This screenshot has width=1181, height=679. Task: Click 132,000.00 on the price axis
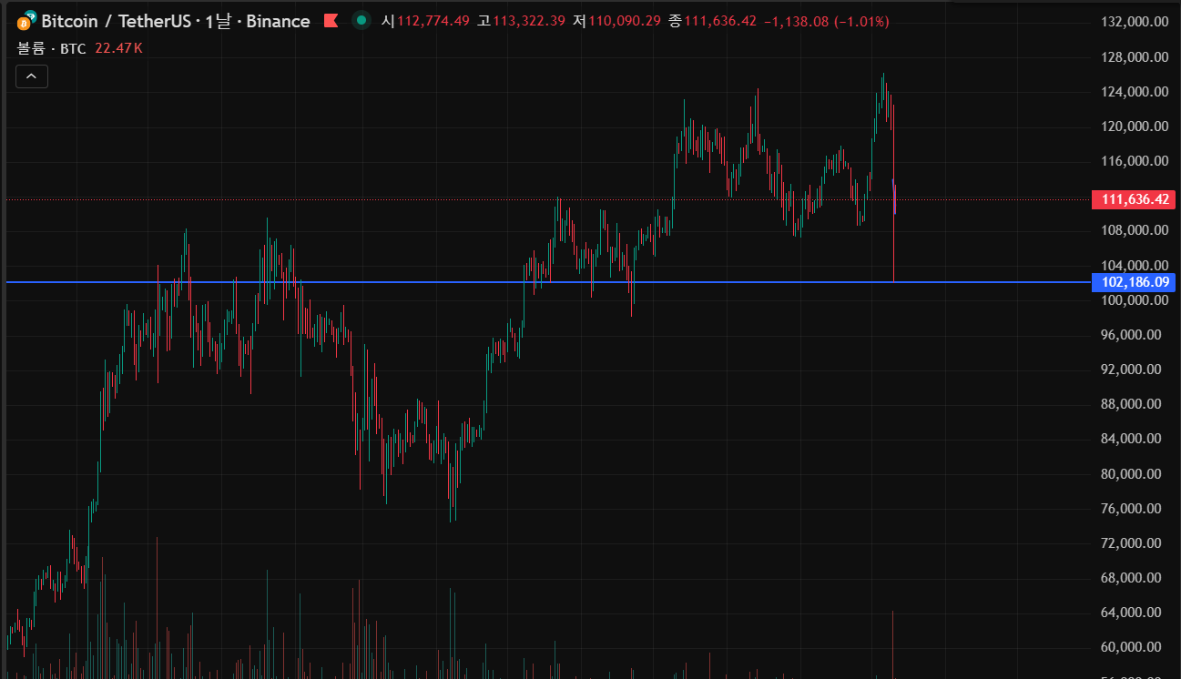click(1134, 22)
